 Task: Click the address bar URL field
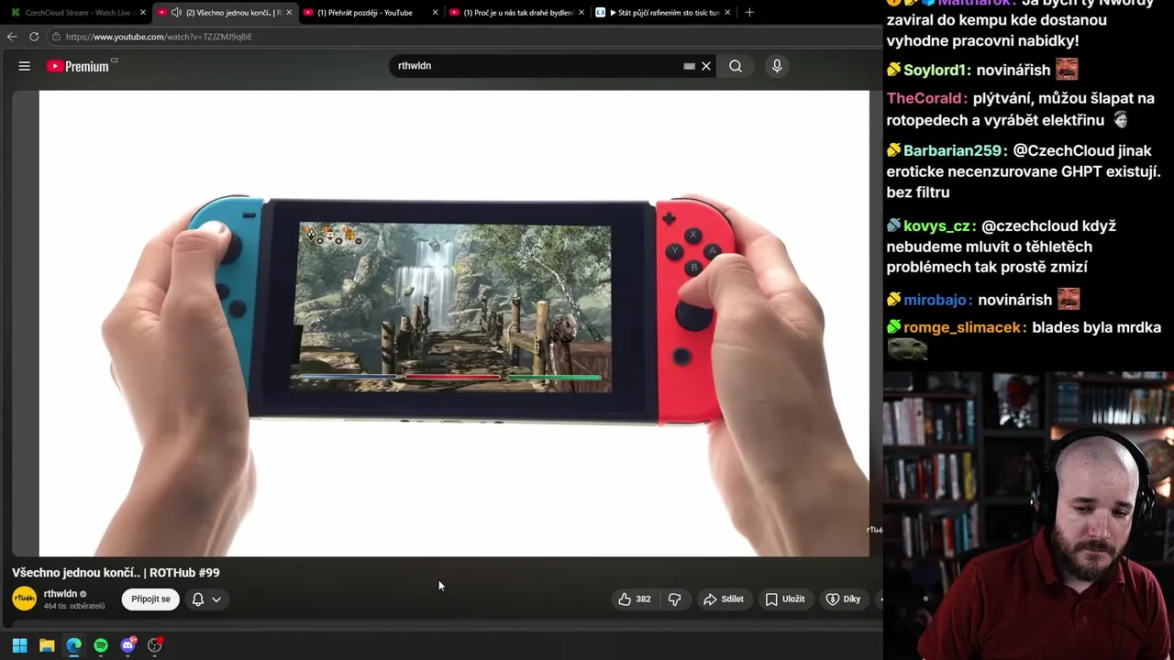(x=459, y=37)
